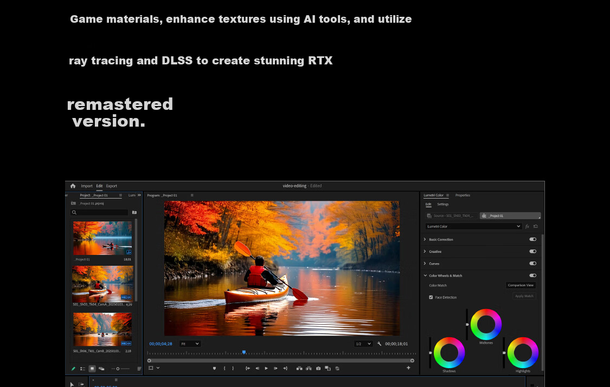Open the dropdown arrow next to frame icon
610x387 pixels.
(158, 368)
